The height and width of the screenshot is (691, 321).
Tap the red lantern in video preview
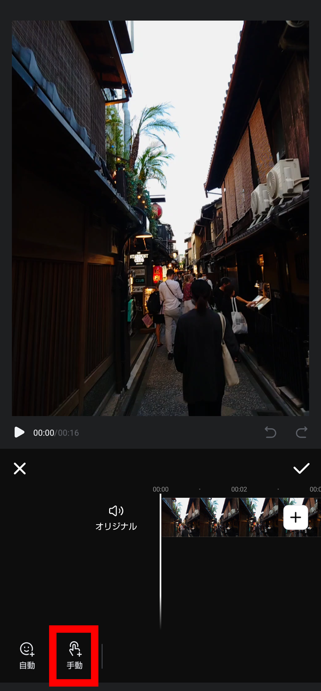pos(157,210)
